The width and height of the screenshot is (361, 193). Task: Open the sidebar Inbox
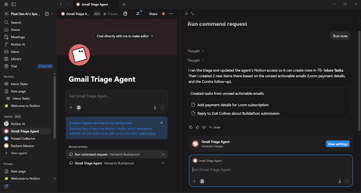(x=28, y=52)
